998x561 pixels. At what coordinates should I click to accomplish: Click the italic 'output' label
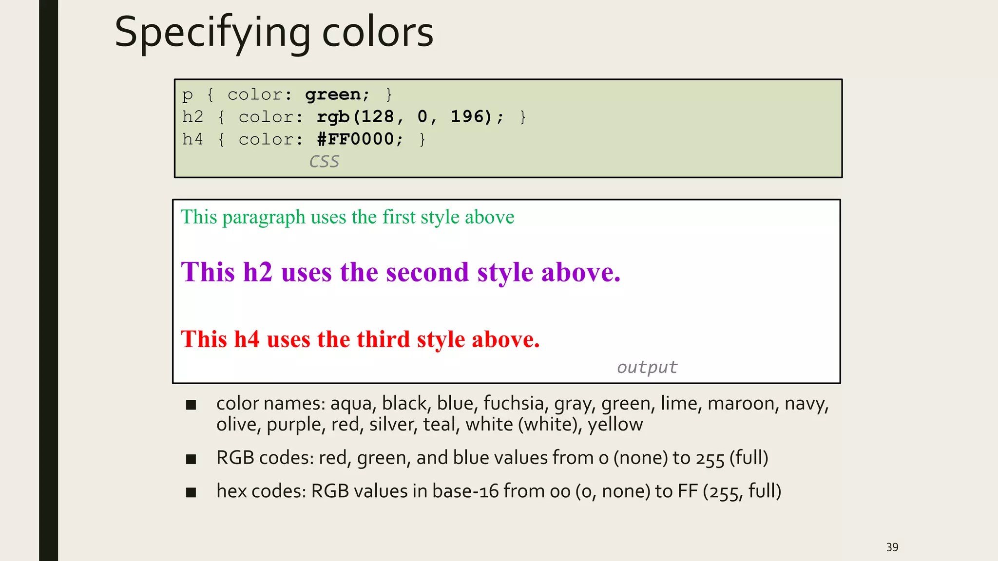point(647,367)
